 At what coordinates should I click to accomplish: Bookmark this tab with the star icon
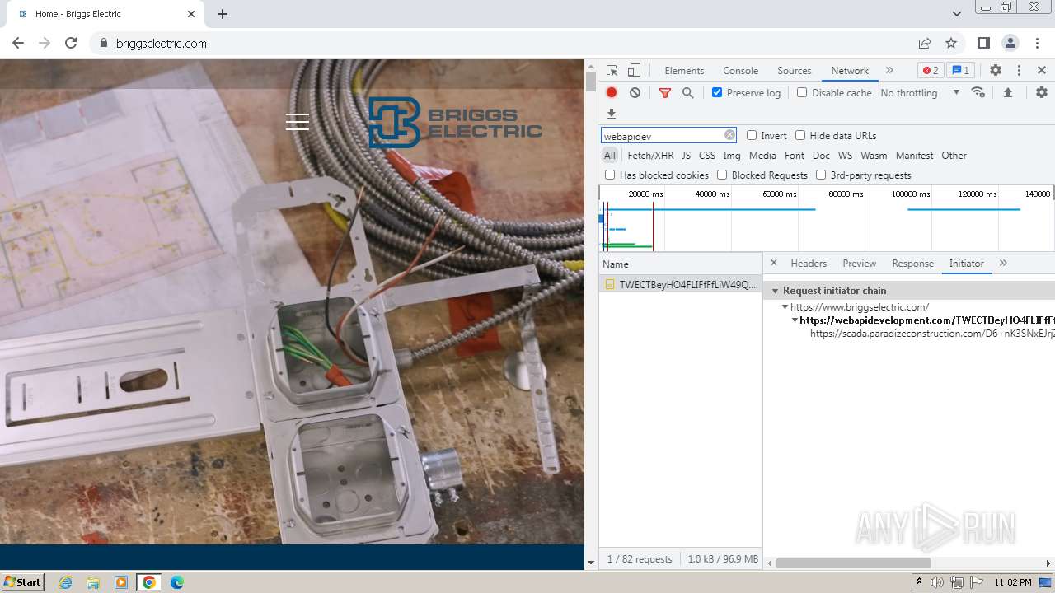tap(951, 43)
